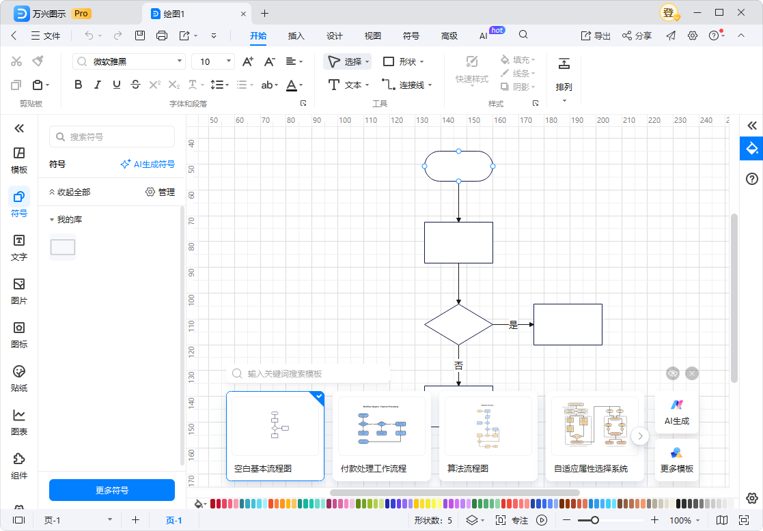This screenshot has width=763, height=531.
Task: Open the Stickers (贴纸) sidebar panel
Action: click(x=19, y=378)
